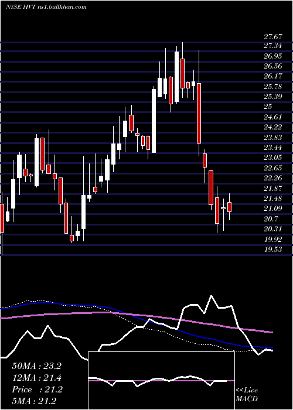Screen dimensions: 293x410
Task: Click the 24.61 price axis label
Action: pos(273,117)
